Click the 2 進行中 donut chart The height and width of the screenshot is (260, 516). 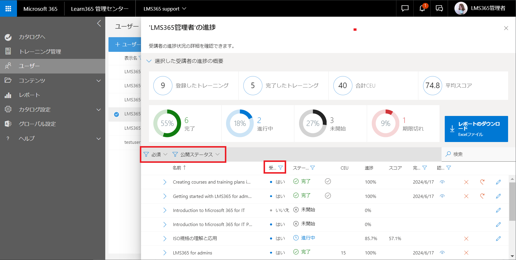click(240, 123)
